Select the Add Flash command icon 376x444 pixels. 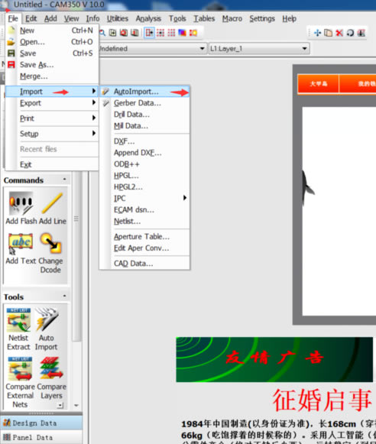click(x=21, y=203)
